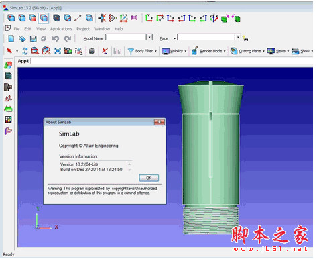317x259 pixels.
Task: Click OK in About SimLab dialog
Action: [x=149, y=178]
